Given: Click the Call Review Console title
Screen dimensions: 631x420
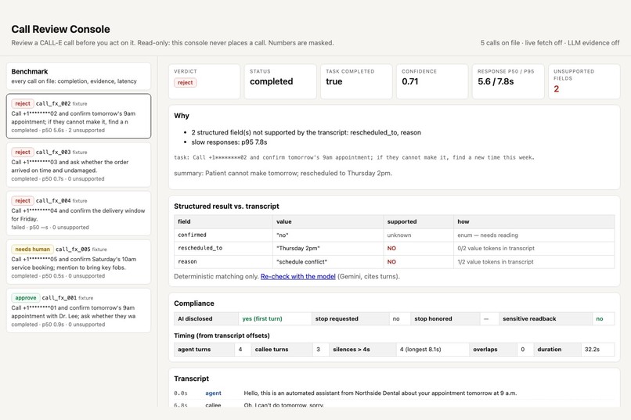Looking at the screenshot, I should pyautogui.click(x=60, y=30).
